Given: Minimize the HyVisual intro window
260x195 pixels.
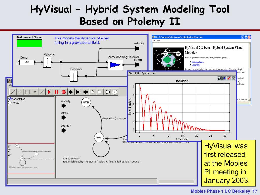Looking at the screenshot, I should click(243, 37).
